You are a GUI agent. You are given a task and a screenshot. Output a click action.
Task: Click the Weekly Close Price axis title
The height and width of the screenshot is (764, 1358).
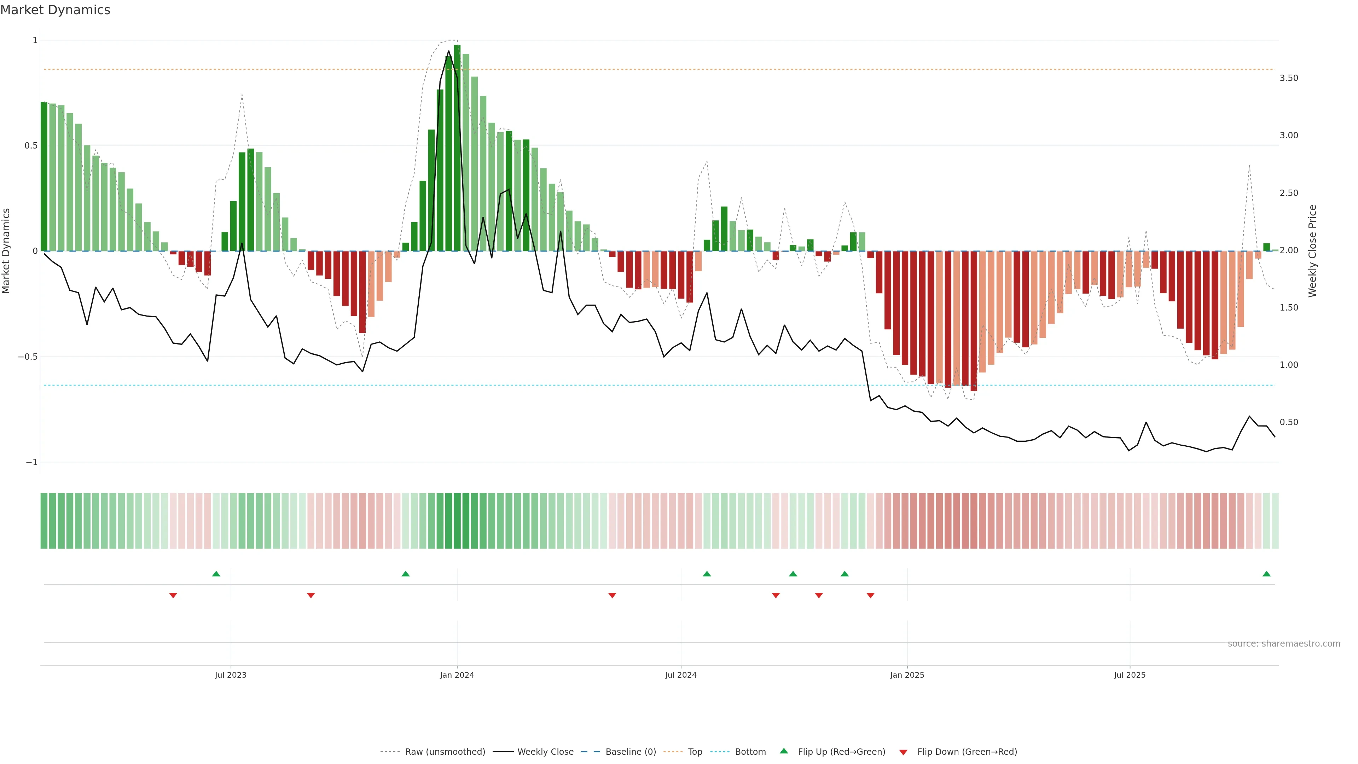tap(1312, 251)
